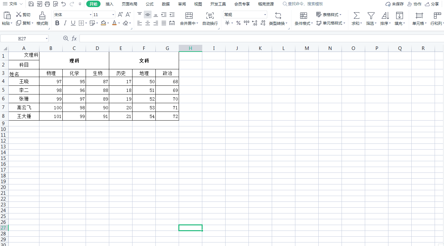Open the number format dropdown (常规)
The image size is (444, 246).
(265, 15)
